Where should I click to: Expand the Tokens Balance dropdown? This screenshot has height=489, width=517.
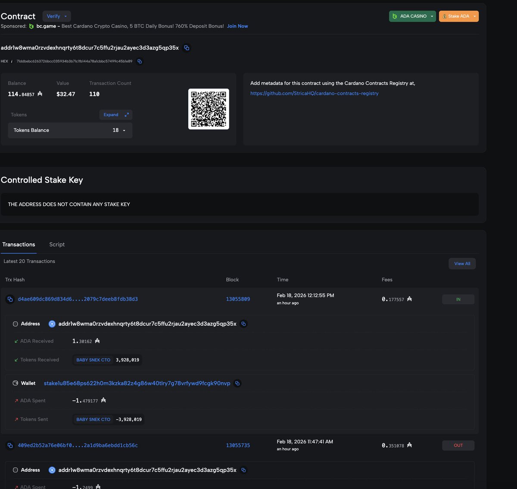click(70, 130)
